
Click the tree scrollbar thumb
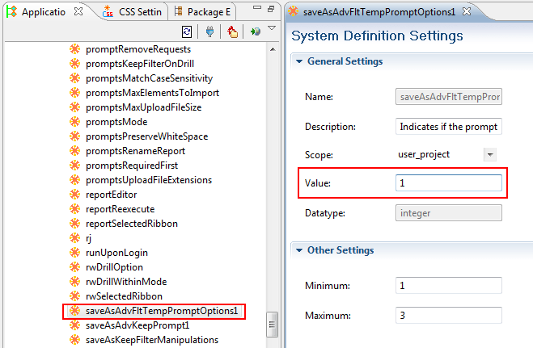coord(273,325)
